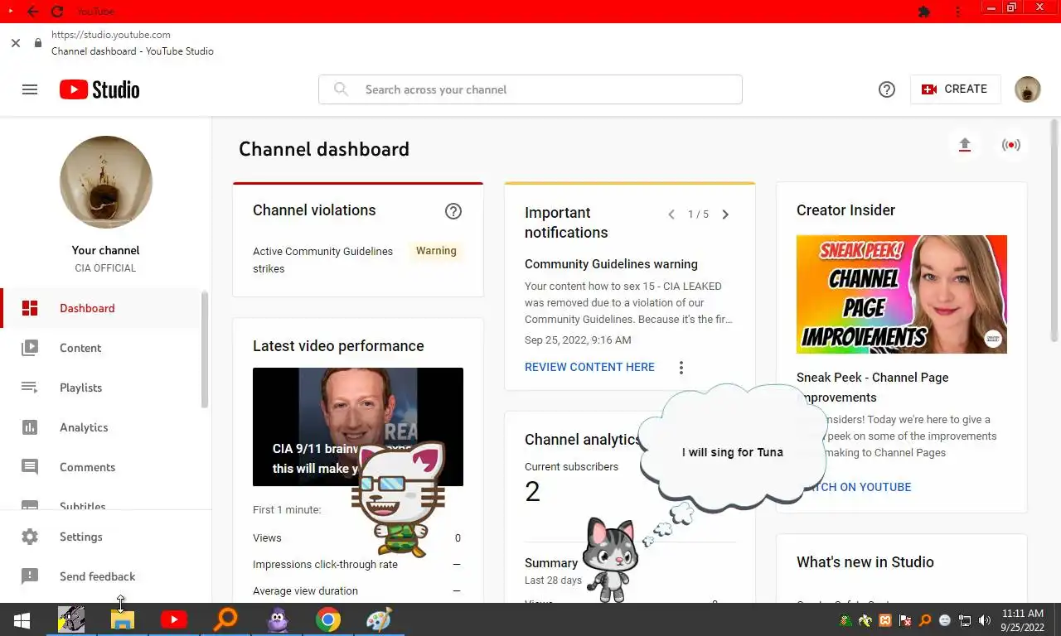Click the Impressions click-through rate row
1061x636 pixels.
pos(356,564)
